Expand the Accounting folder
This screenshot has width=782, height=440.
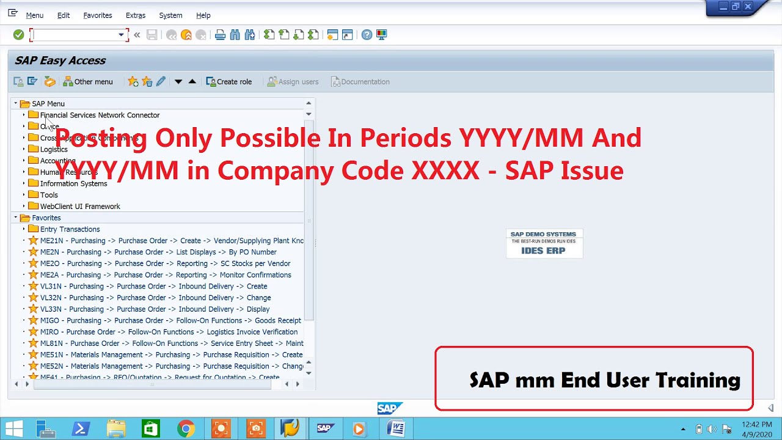point(24,161)
